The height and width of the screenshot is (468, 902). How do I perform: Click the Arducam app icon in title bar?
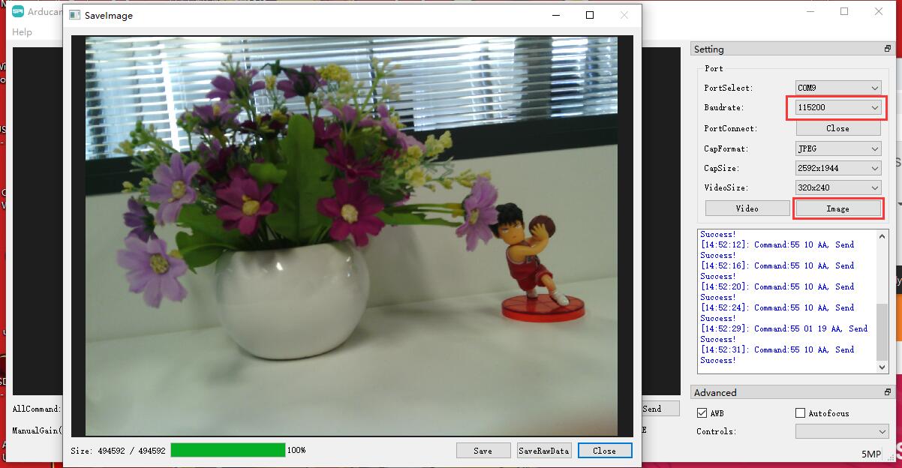point(18,11)
